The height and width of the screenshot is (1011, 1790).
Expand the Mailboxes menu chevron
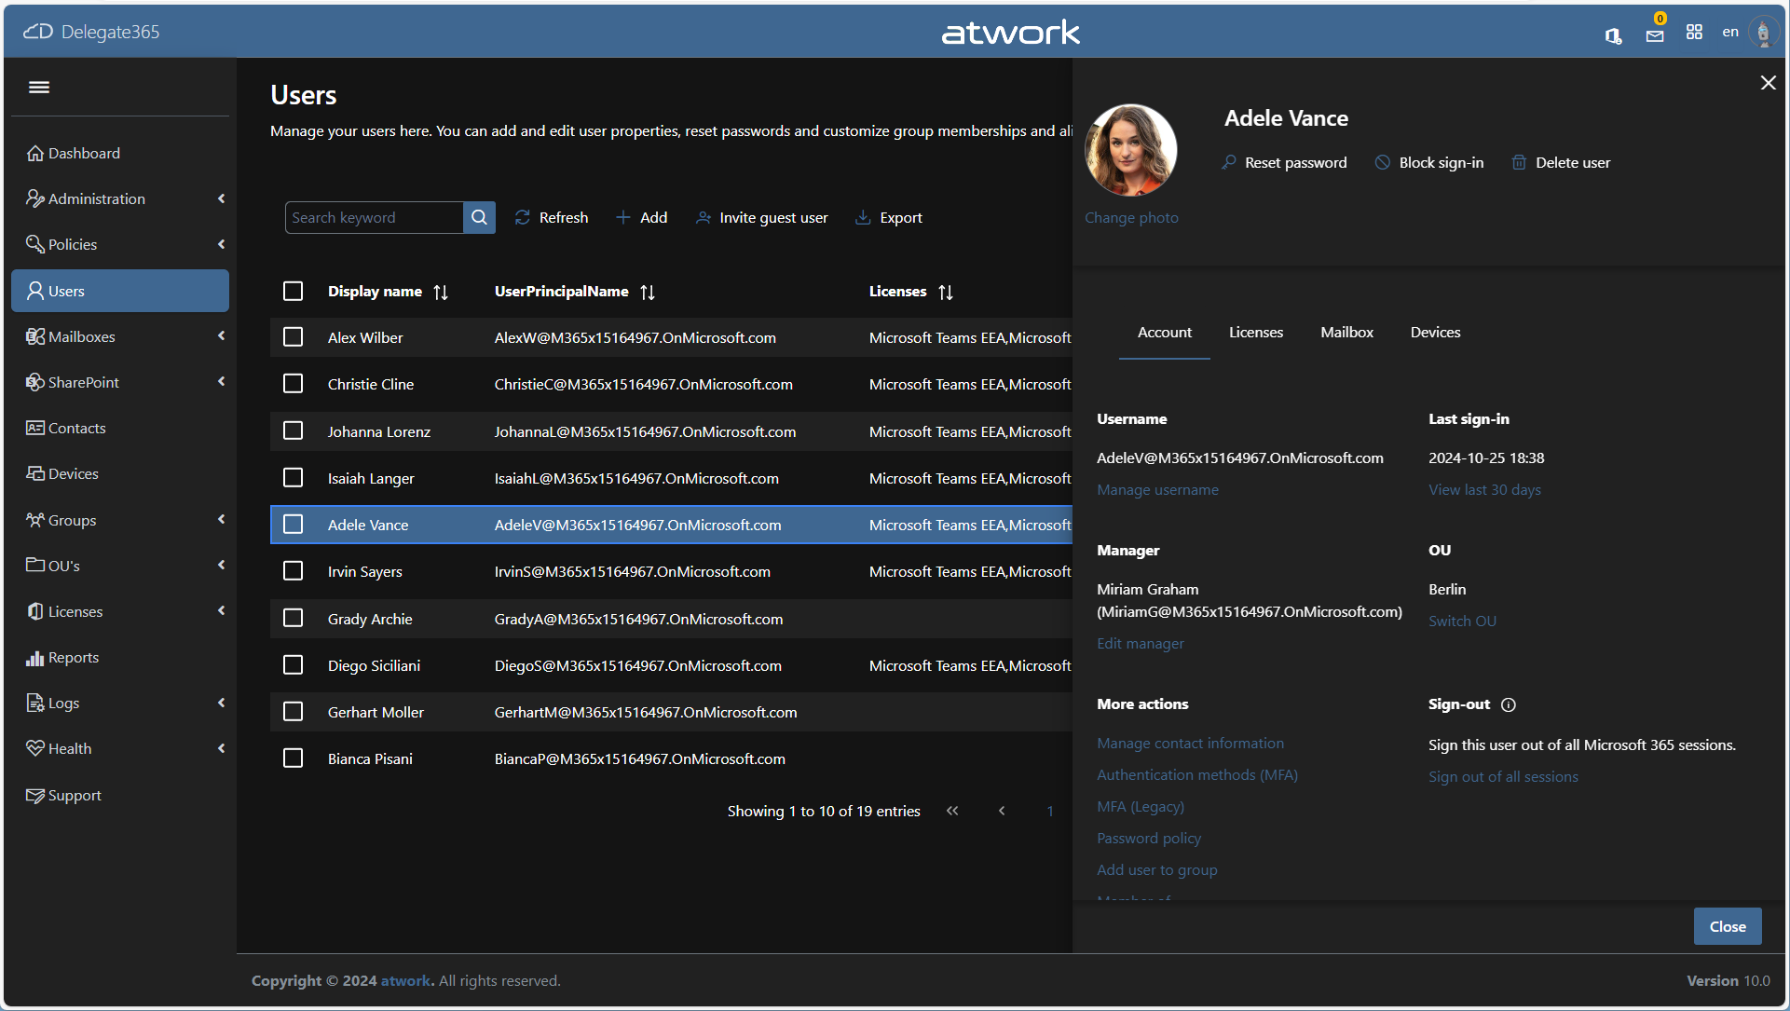(221, 335)
